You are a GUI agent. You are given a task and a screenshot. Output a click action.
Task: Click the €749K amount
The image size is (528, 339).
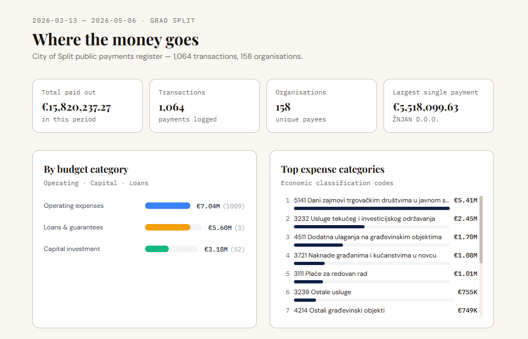(468, 310)
